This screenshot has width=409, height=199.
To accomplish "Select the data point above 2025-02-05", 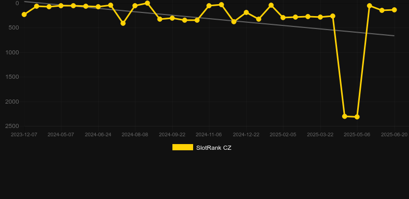I will click(x=283, y=18).
